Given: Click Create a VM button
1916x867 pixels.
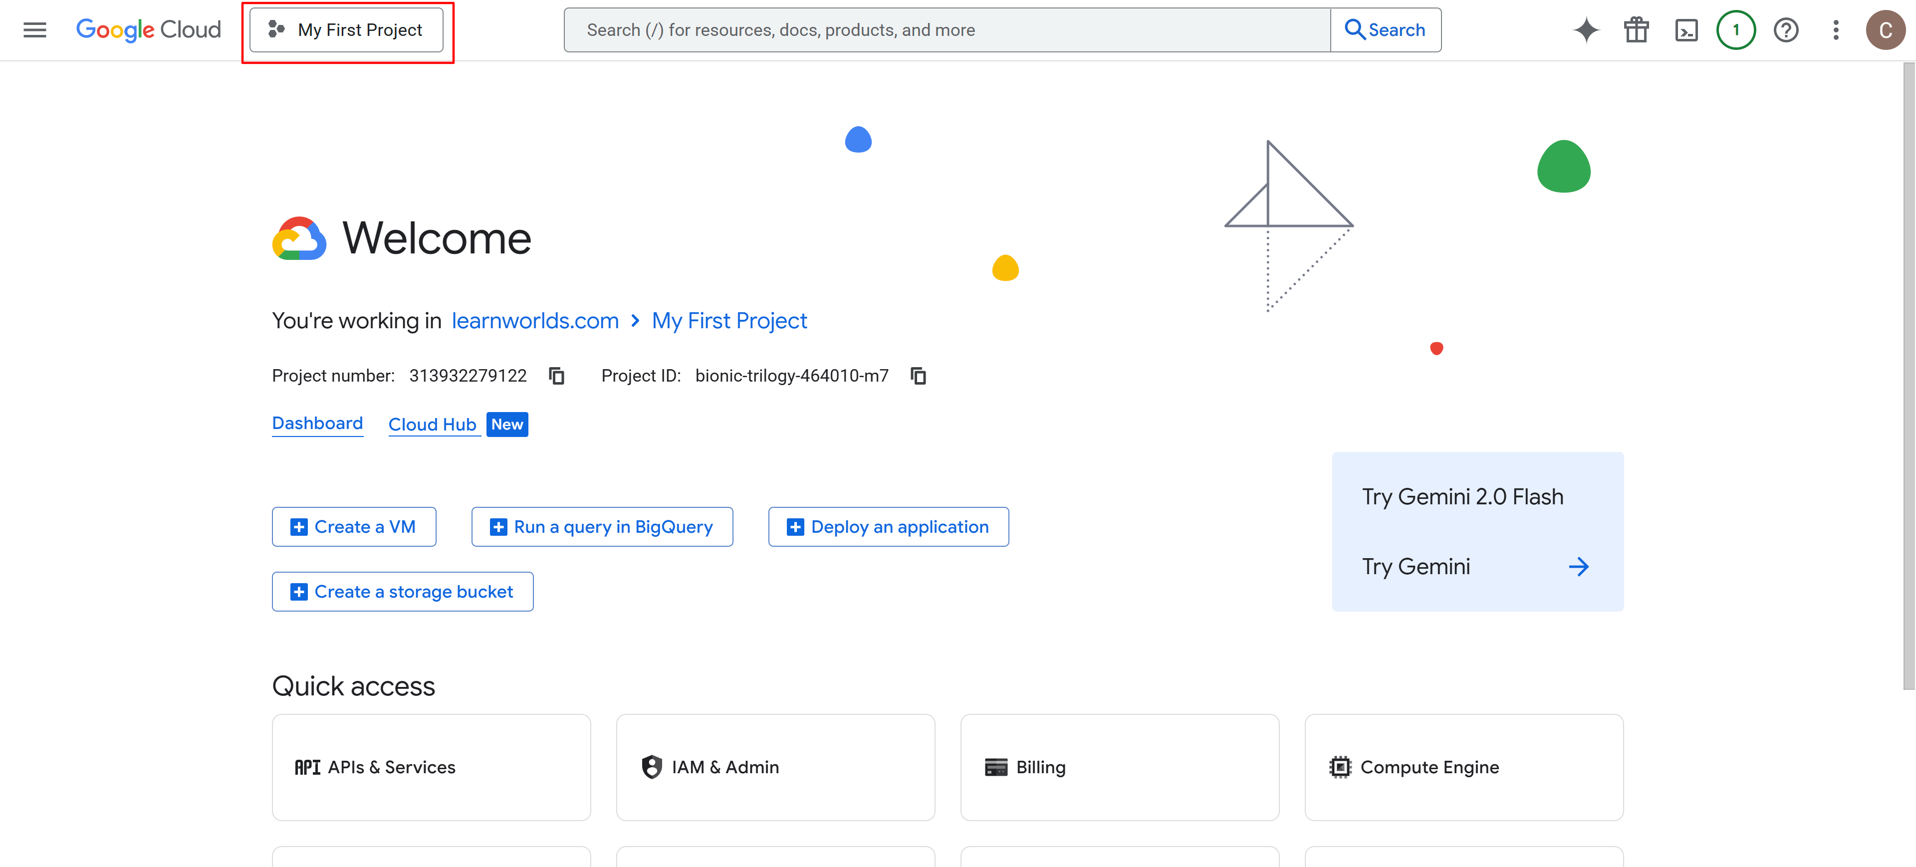Looking at the screenshot, I should (354, 526).
